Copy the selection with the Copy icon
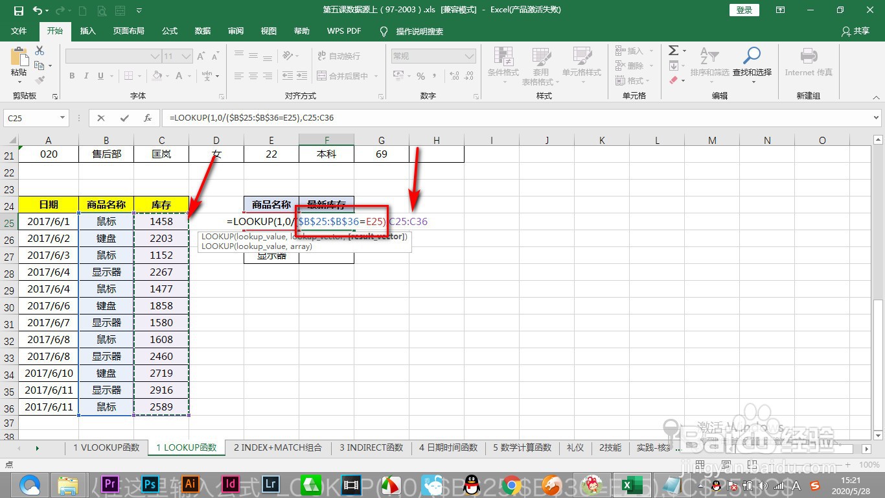Image resolution: width=885 pixels, height=498 pixels. click(x=40, y=65)
